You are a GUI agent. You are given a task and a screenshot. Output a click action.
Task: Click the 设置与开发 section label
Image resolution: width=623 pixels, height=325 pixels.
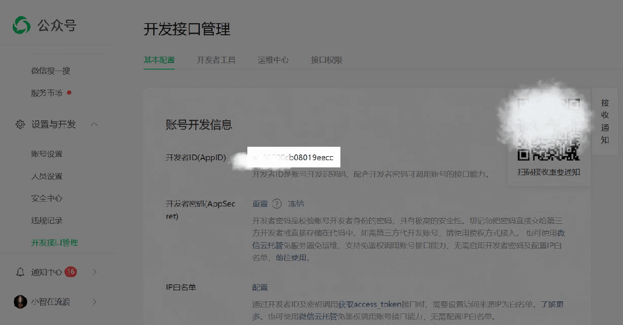(53, 124)
